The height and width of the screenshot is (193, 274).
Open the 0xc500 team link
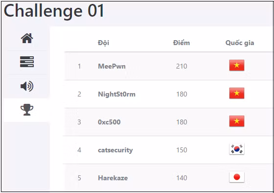(x=109, y=122)
